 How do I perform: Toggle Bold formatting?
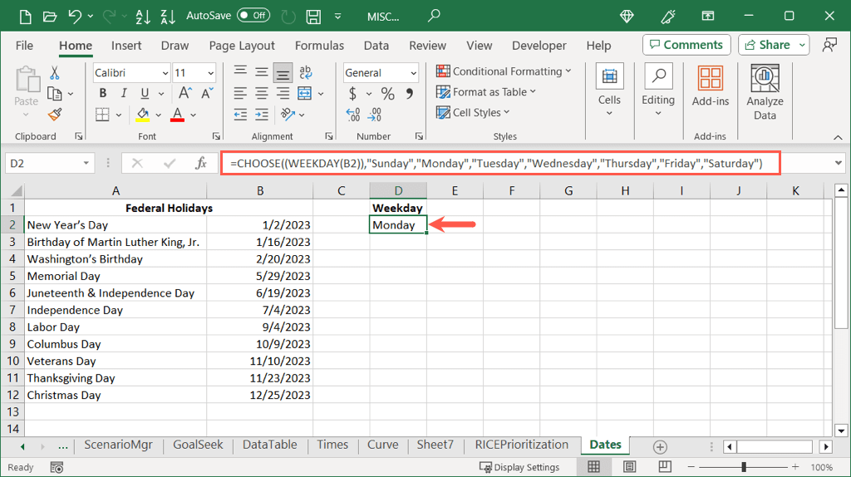click(x=103, y=94)
